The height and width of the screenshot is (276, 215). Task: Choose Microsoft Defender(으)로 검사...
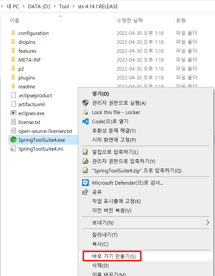click(x=146, y=183)
